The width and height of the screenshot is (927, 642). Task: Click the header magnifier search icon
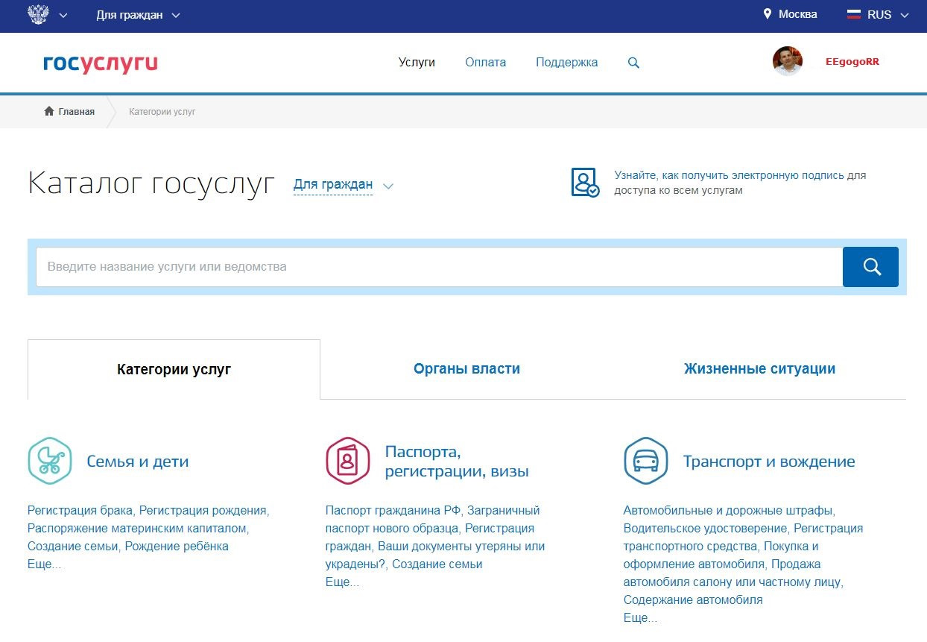click(633, 63)
